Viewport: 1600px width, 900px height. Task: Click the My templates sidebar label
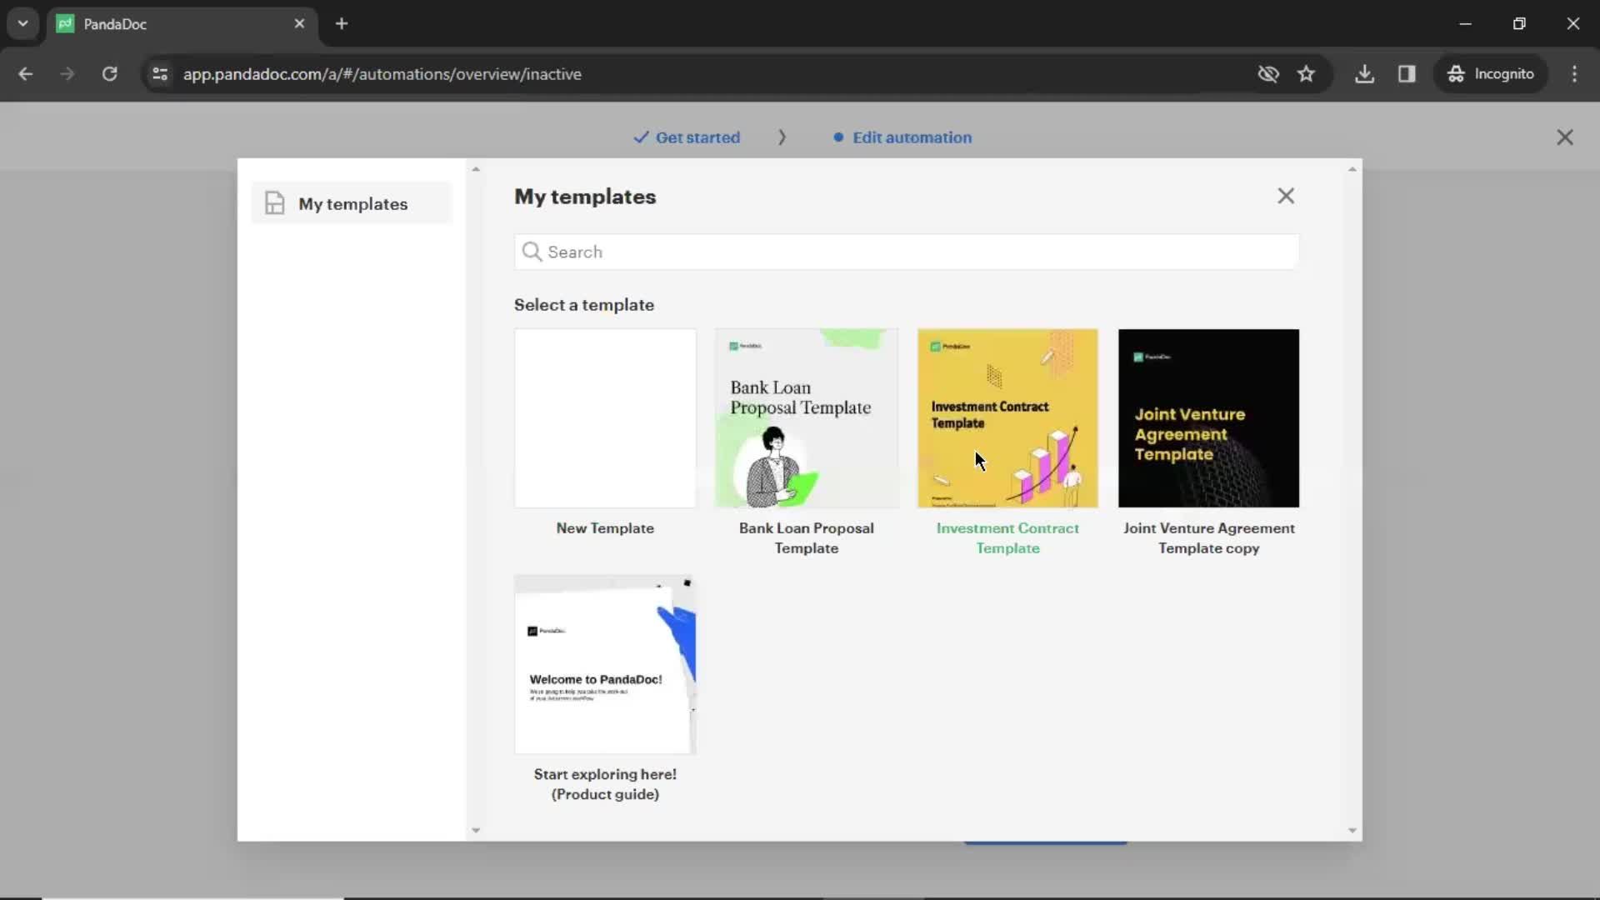pos(352,203)
